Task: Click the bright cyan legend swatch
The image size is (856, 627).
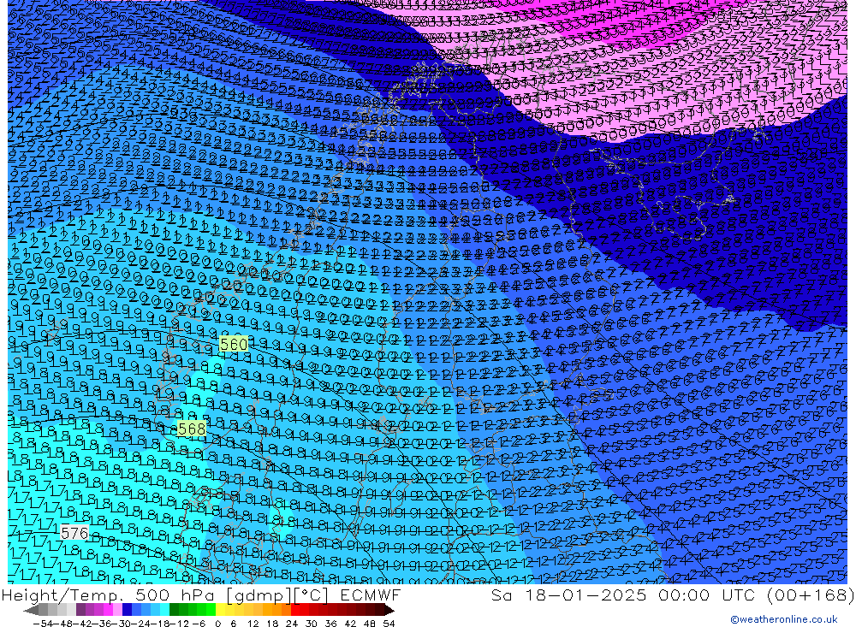Action: click(x=164, y=610)
